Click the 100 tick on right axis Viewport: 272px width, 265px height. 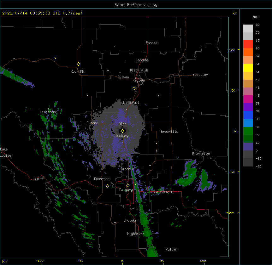point(232,50)
